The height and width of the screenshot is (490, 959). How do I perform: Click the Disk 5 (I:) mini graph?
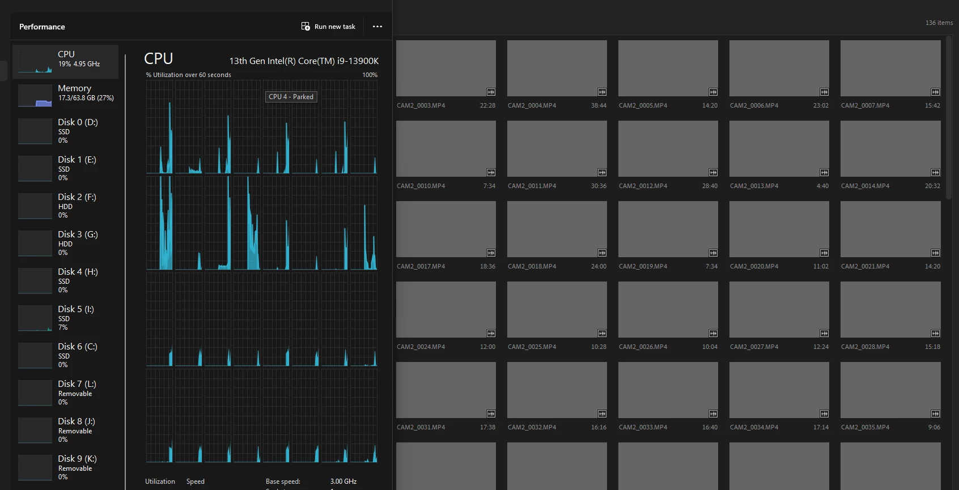coord(35,318)
